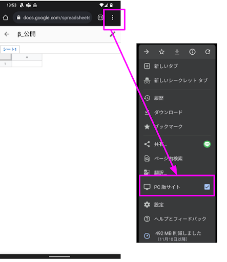Open page info circle icon
Viewport: 227px width, 262px height.
[192, 52]
